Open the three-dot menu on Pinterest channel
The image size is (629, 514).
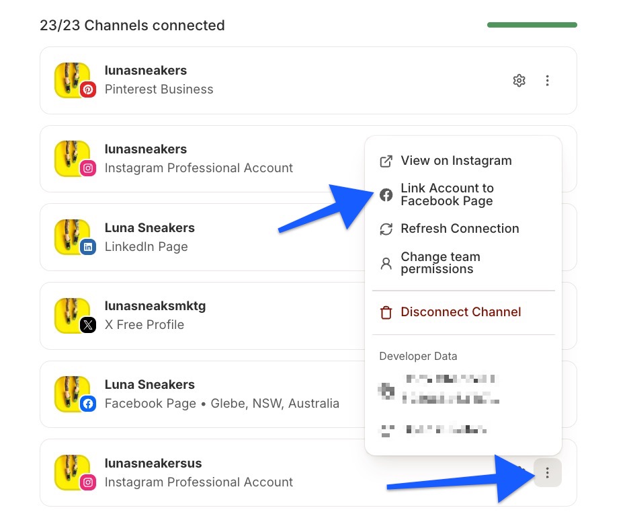(x=547, y=80)
